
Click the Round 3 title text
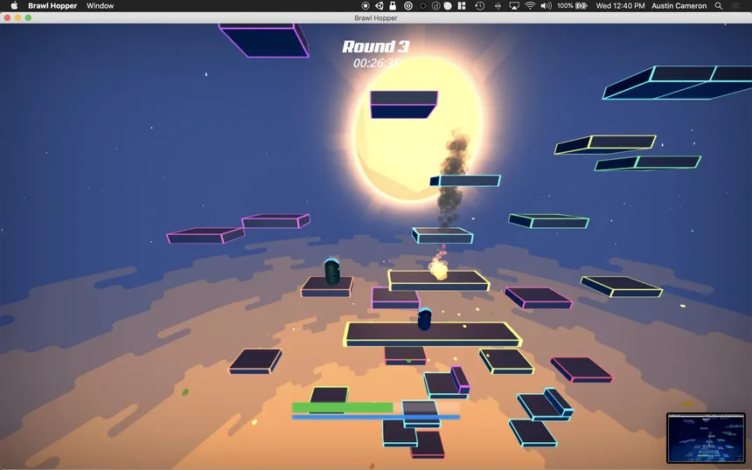[x=375, y=46]
